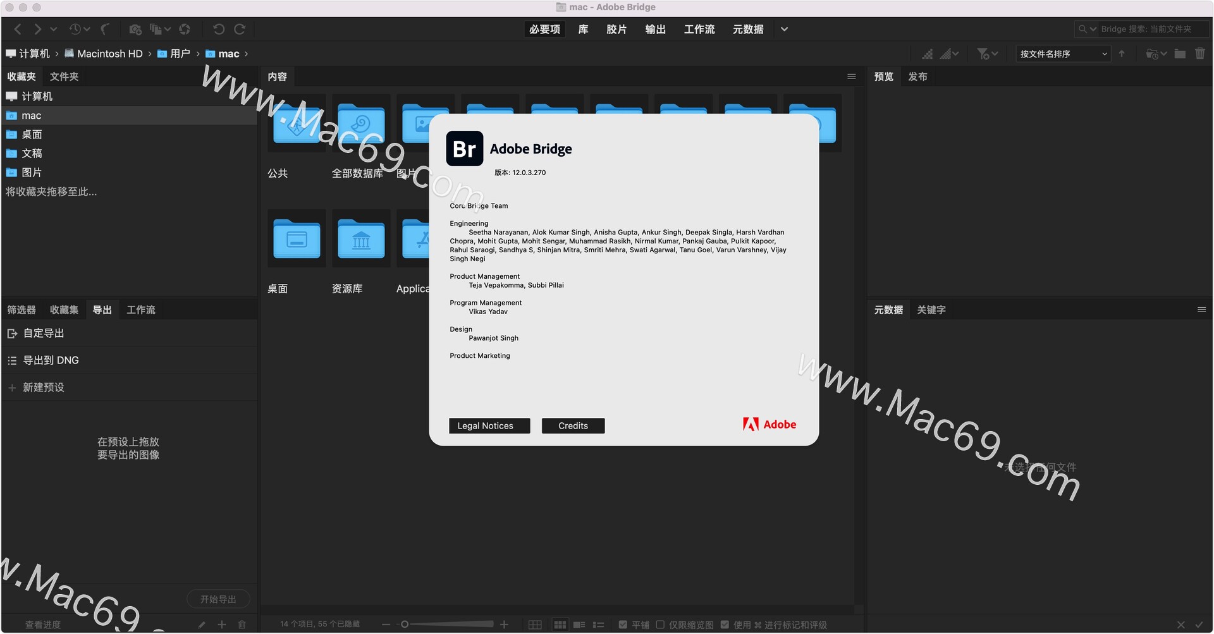The width and height of the screenshot is (1214, 634).
Task: Cancel metadata changes X icon
Action: (x=1181, y=625)
